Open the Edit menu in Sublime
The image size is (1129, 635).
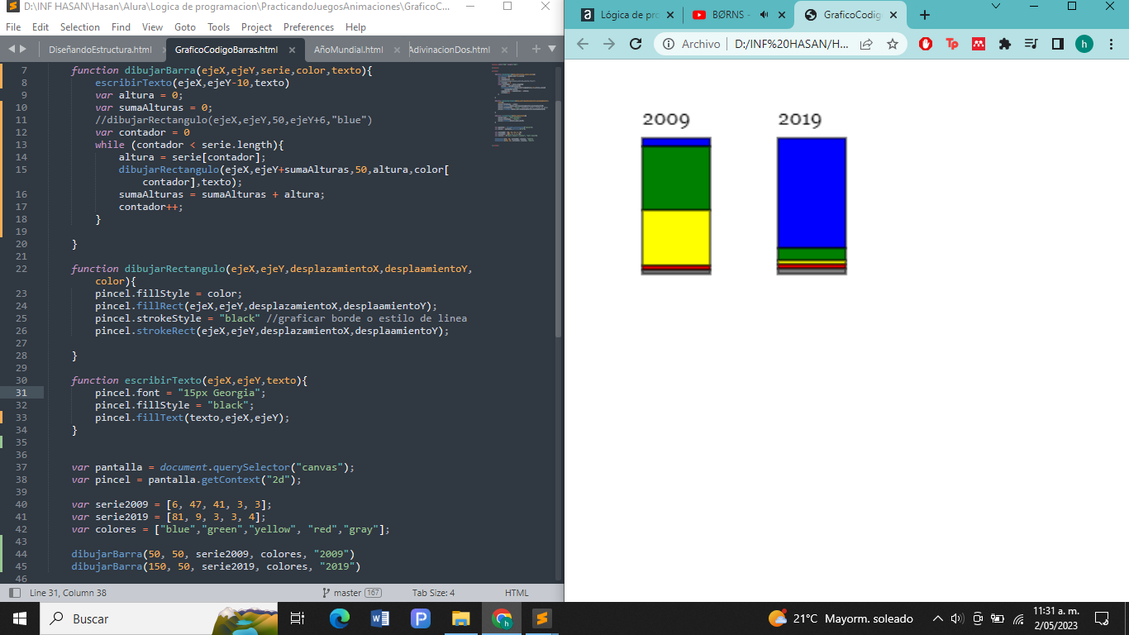tap(40, 27)
